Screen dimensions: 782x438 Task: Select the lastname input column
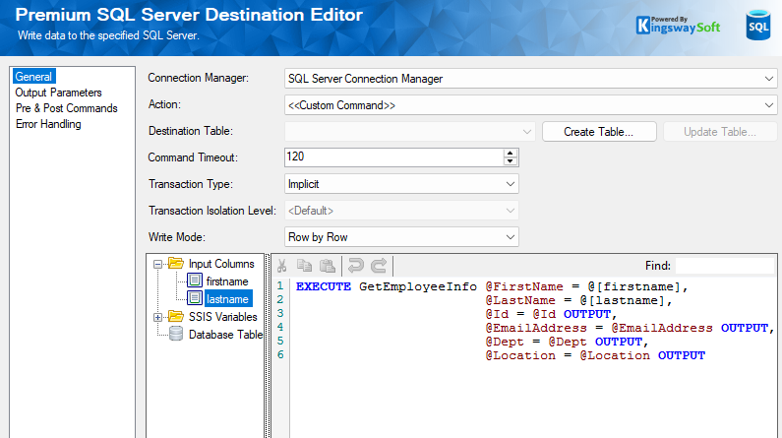tap(227, 298)
